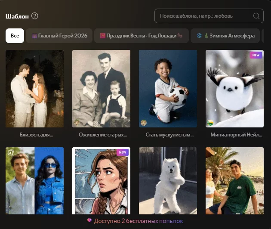Click the small avatar icon on old family photo
Viewport: 271px width, 229px height.
click(77, 122)
